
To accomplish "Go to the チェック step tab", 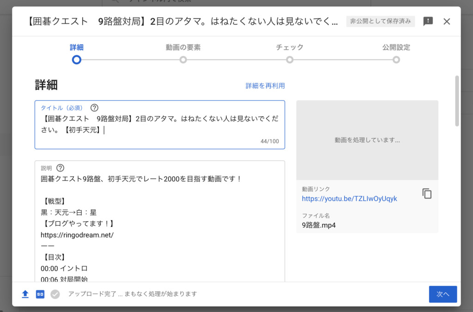I will [290, 47].
